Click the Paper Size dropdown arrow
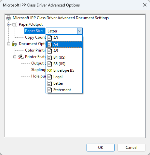Viewport: 150px width, 155px height. pos(80,31)
